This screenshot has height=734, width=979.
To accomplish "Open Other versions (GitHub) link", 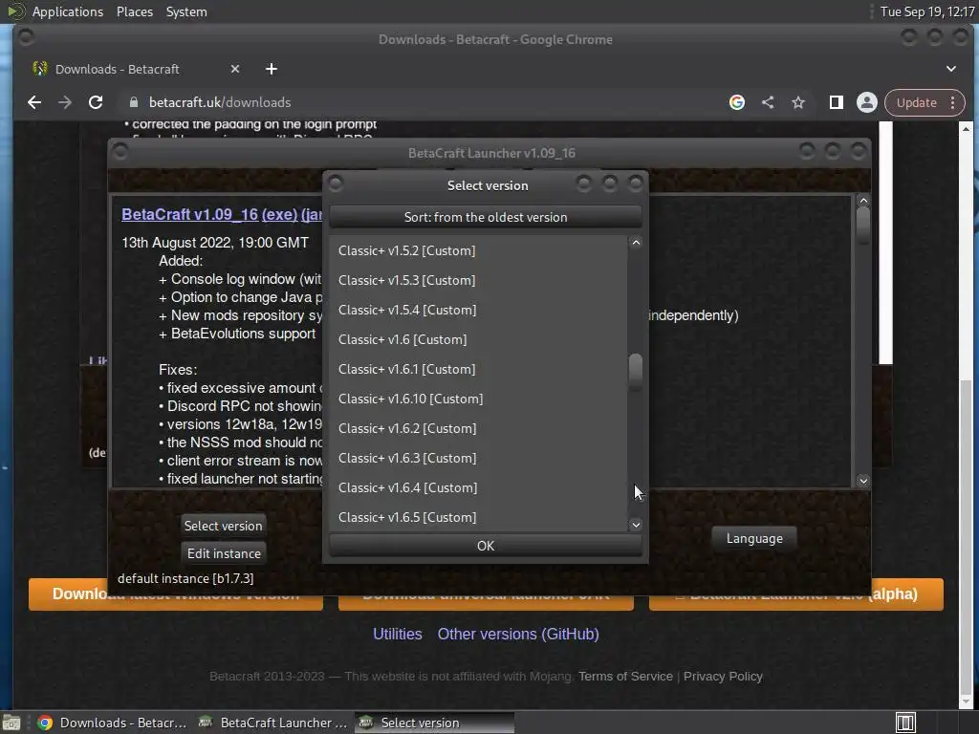I will click(518, 635).
